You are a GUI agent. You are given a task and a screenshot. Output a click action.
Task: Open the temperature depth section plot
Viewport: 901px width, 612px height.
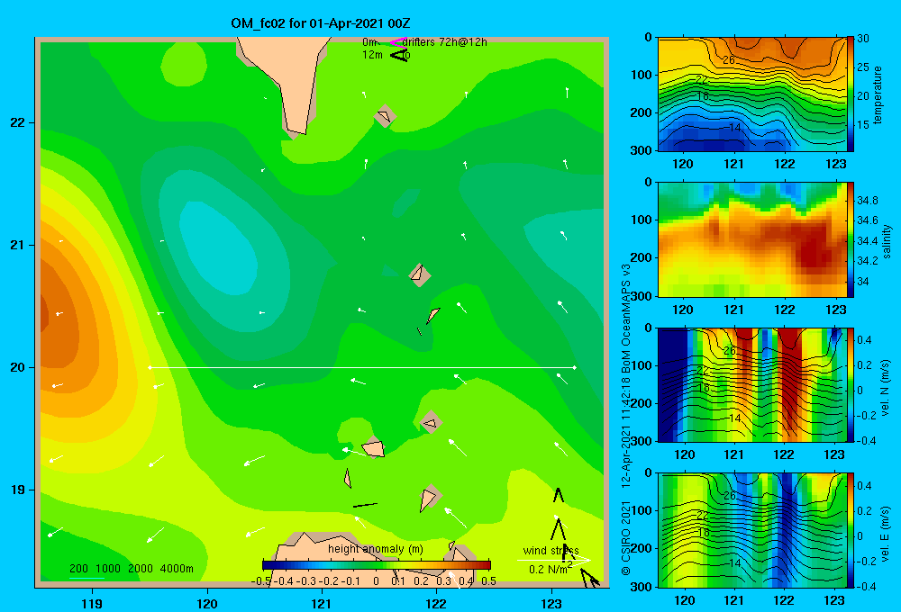(751, 94)
